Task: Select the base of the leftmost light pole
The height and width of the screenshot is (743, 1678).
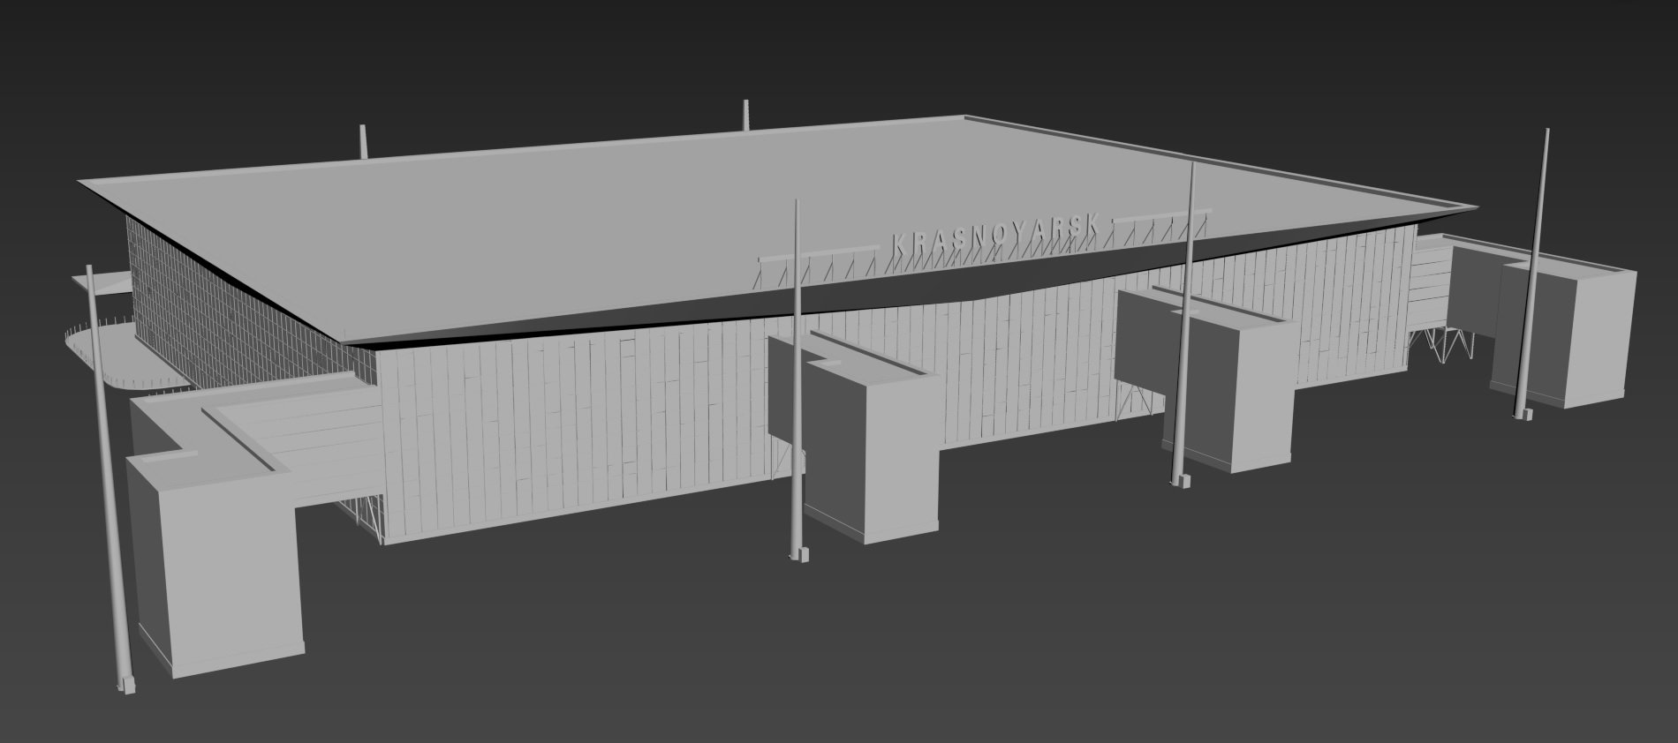Action: coord(126,685)
